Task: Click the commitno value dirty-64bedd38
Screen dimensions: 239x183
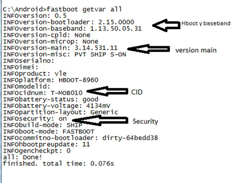Action: pyautogui.click(x=130, y=138)
